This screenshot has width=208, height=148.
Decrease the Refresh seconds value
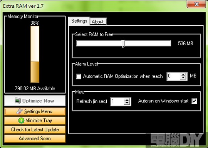point(127,103)
